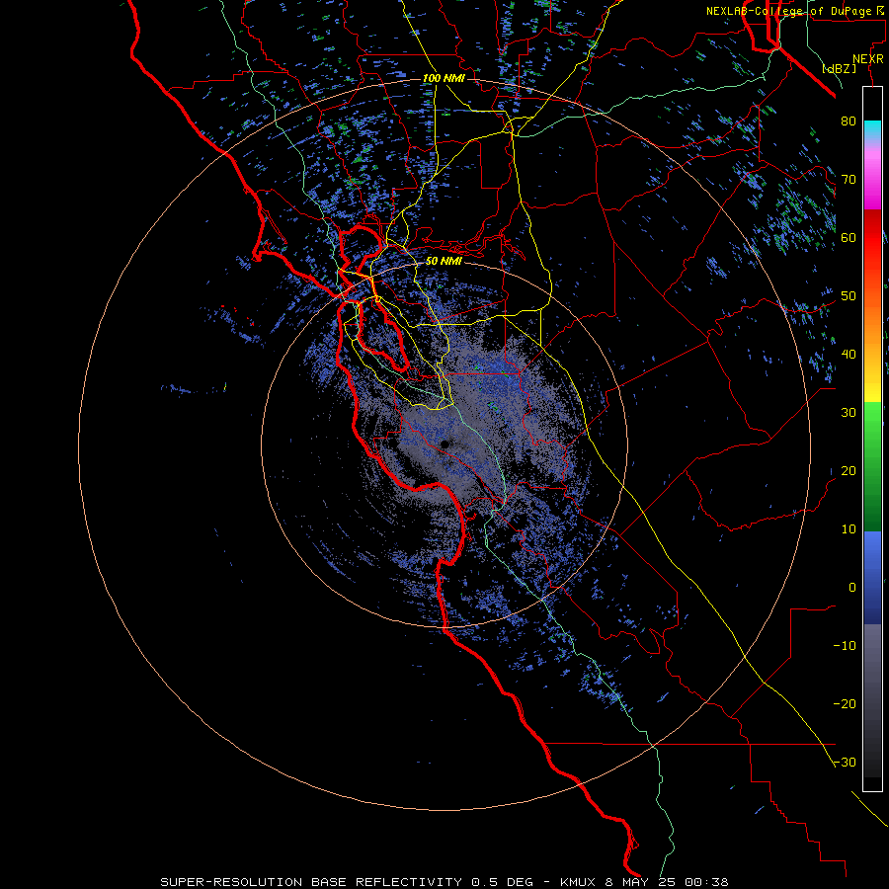Select the 60 value on the dBZ scale
889x889 pixels.
click(x=849, y=237)
